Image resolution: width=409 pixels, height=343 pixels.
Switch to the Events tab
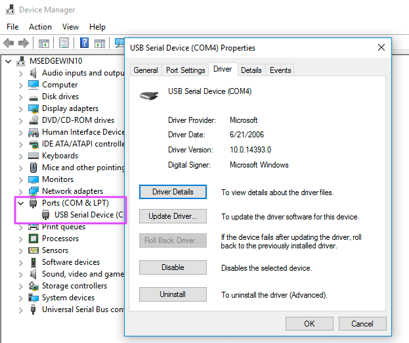point(280,70)
